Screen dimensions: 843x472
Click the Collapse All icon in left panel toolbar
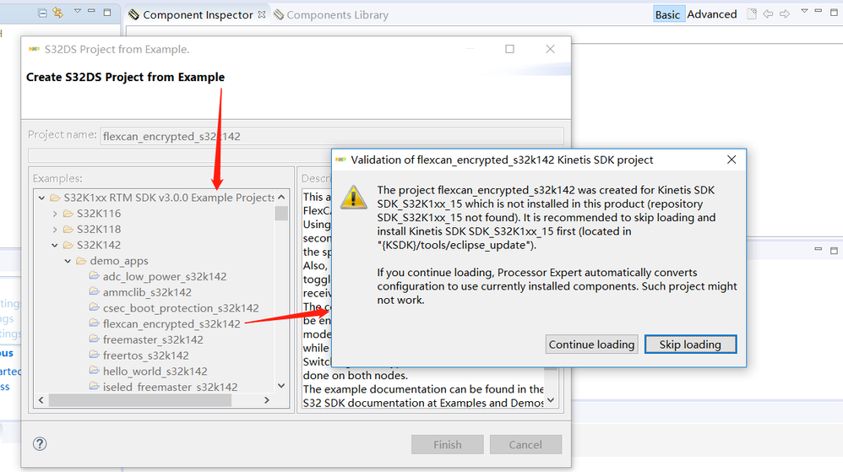tap(42, 13)
